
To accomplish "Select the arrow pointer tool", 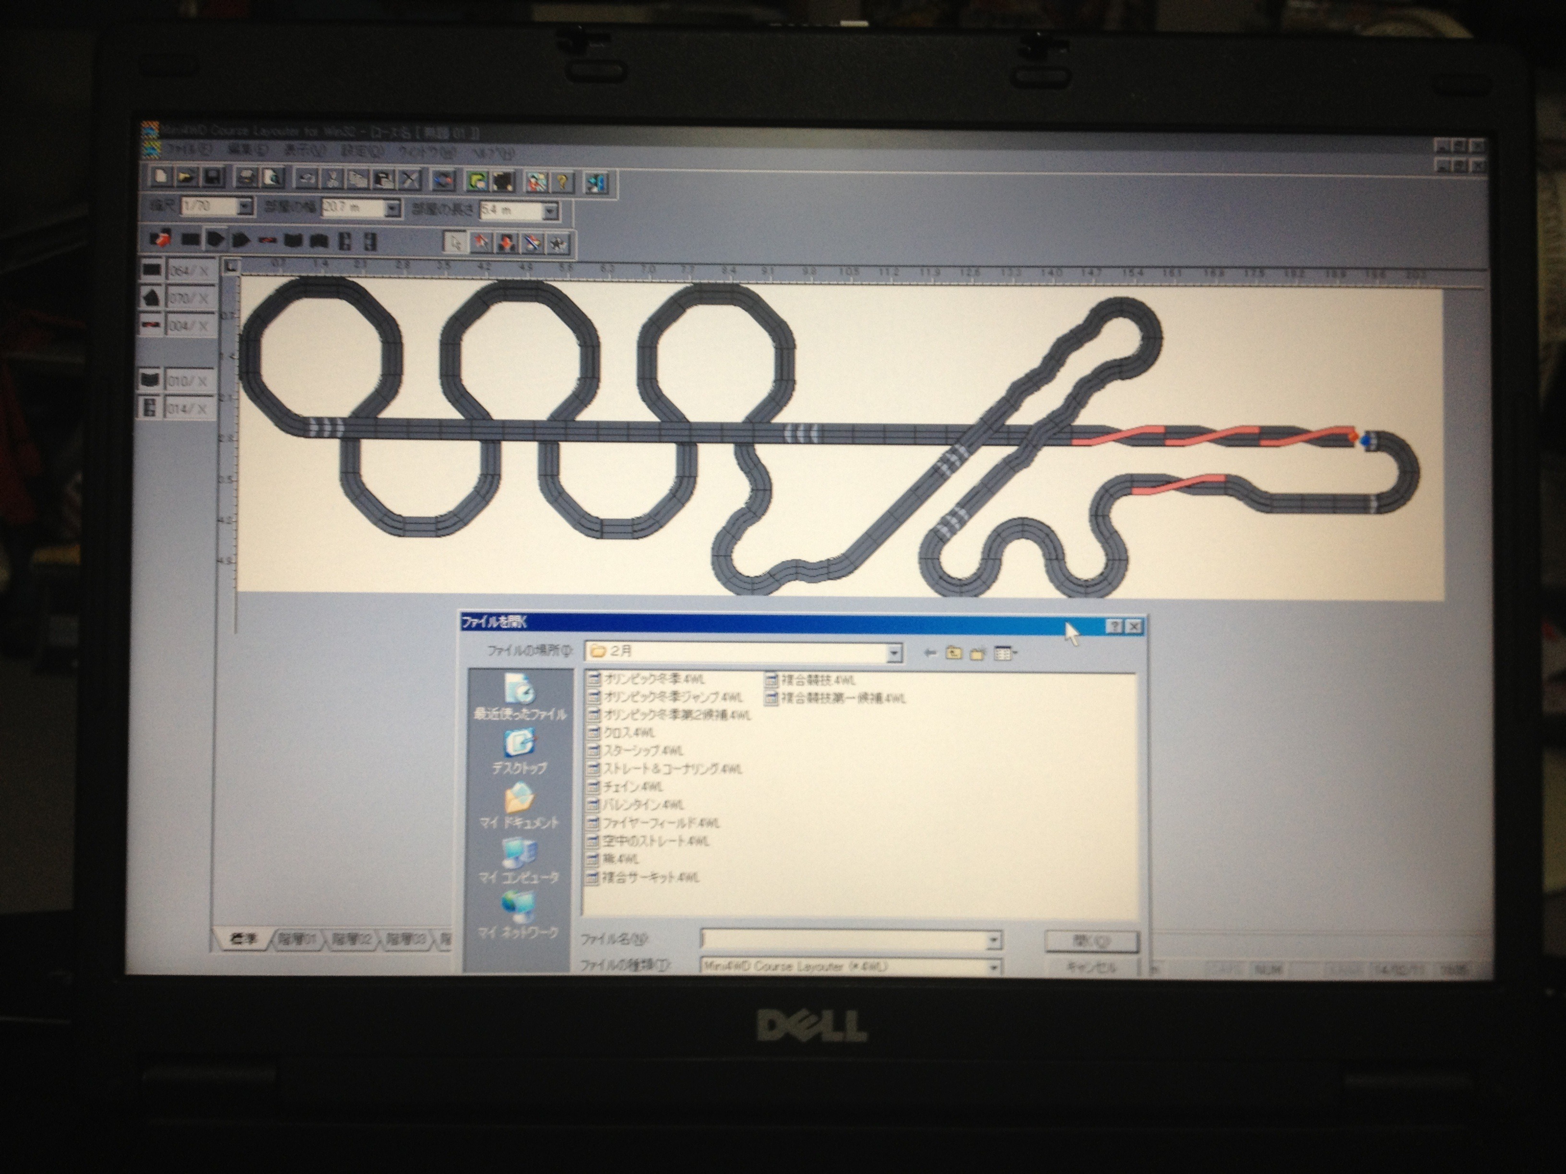I will pos(455,242).
